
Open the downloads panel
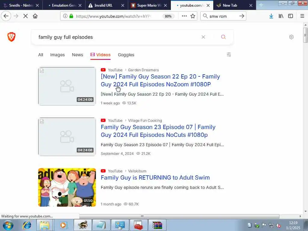pyautogui.click(x=271, y=16)
